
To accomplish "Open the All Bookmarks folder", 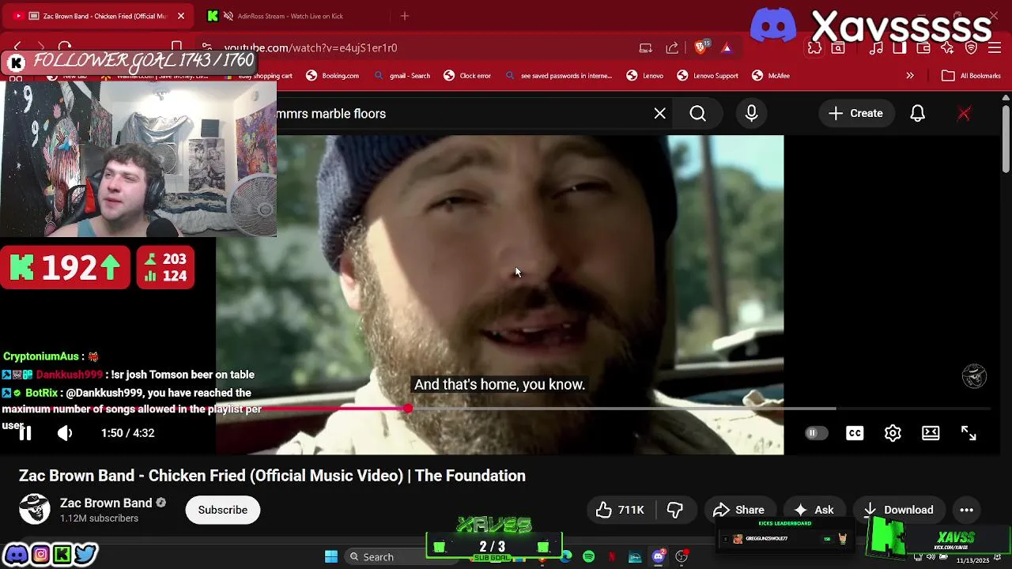I will point(972,76).
